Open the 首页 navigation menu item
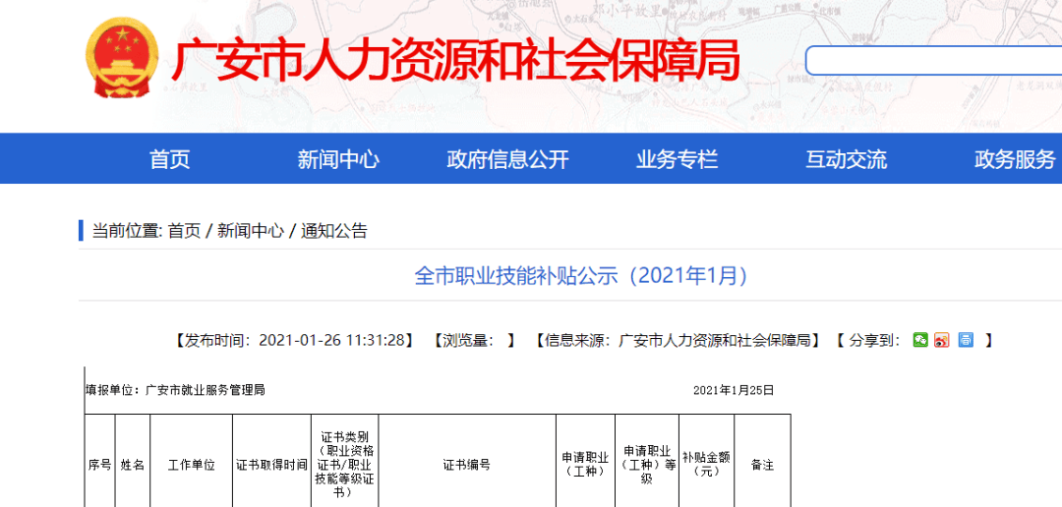1062x507 pixels. [169, 159]
